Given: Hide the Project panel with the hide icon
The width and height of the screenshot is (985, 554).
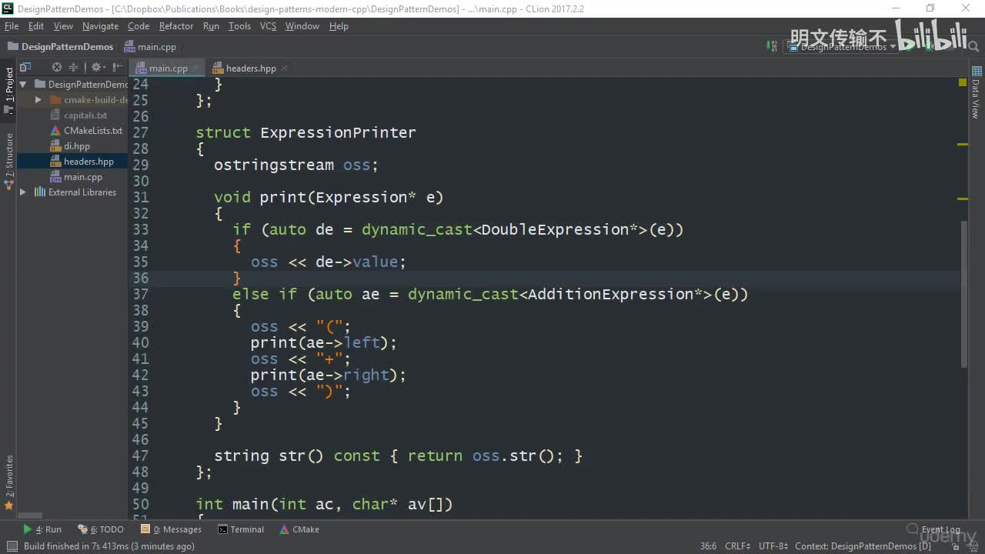Looking at the screenshot, I should point(118,67).
